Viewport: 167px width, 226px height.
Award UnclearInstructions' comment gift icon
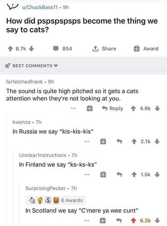click(x=103, y=174)
